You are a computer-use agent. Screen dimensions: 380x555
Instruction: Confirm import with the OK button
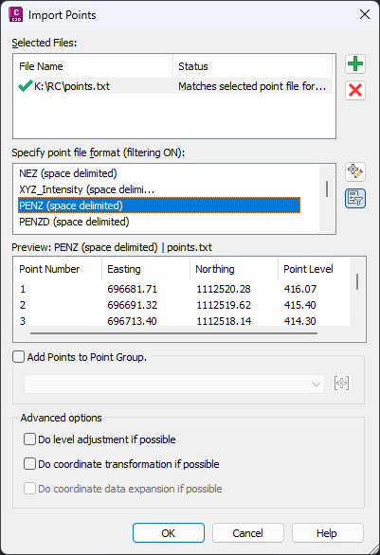point(169,532)
